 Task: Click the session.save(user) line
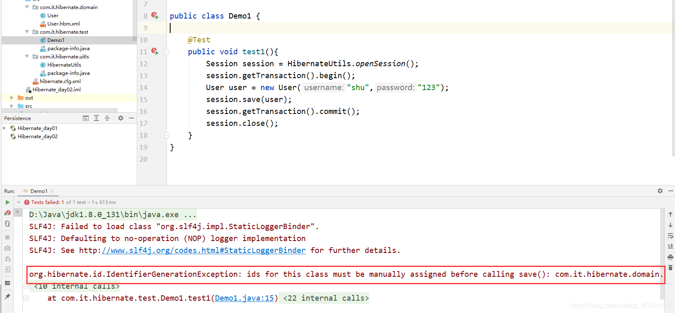(249, 99)
